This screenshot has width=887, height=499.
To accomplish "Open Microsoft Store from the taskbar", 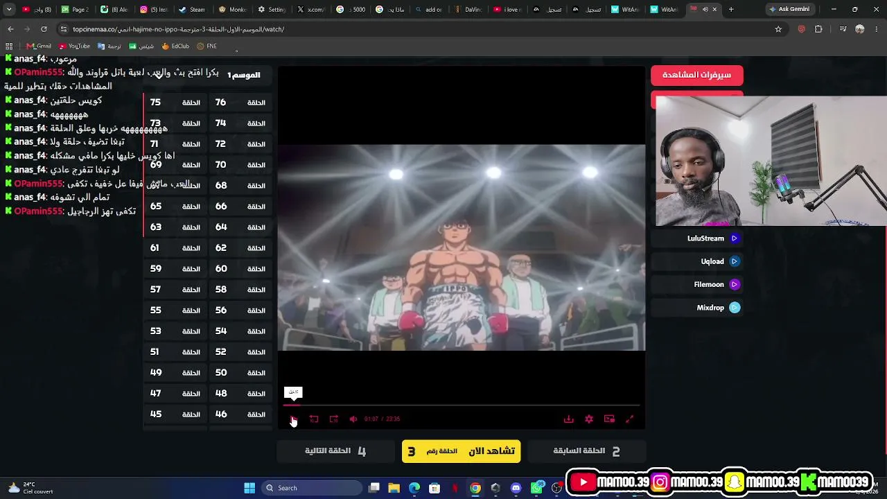I will [x=434, y=488].
